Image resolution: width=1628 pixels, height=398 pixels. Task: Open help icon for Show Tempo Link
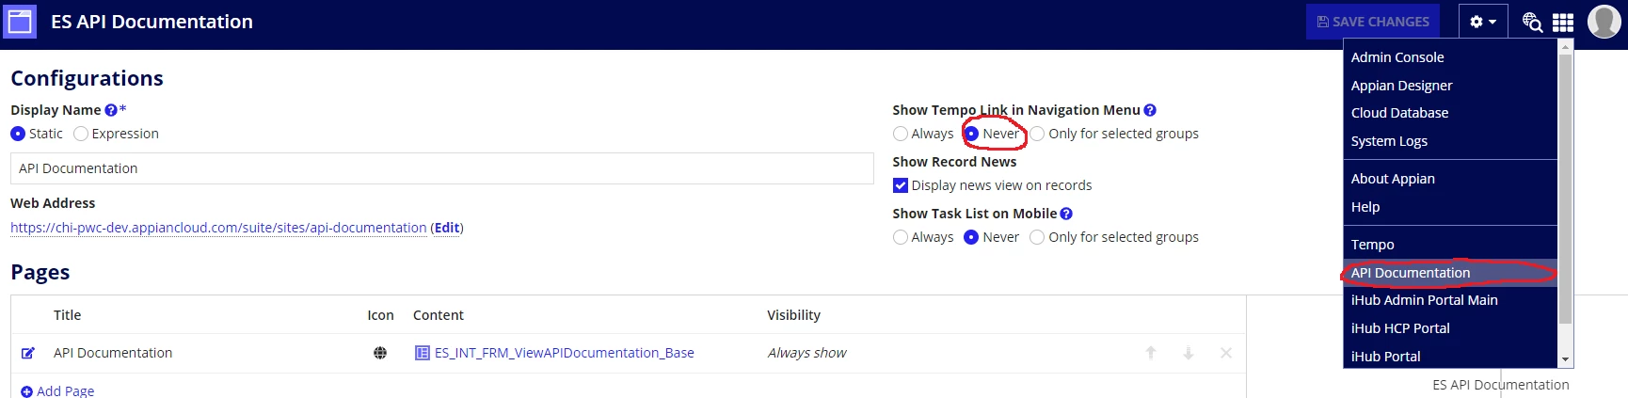click(x=1150, y=110)
